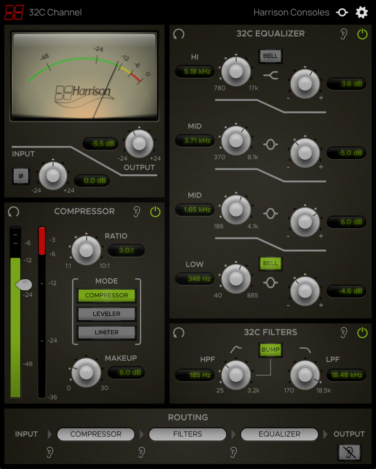Screen dimensions: 376x469
Task: Click the EQUALIZER routing block
Action: coord(279,434)
